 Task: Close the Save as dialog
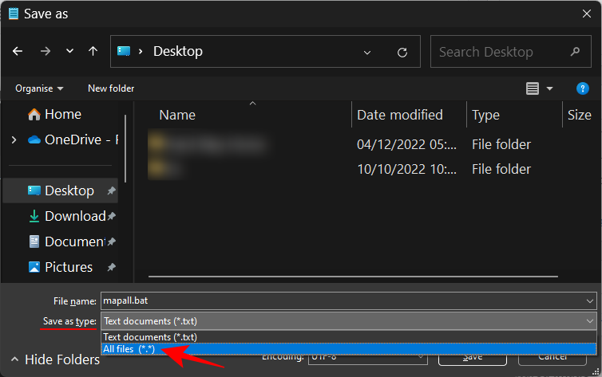[x=586, y=14]
